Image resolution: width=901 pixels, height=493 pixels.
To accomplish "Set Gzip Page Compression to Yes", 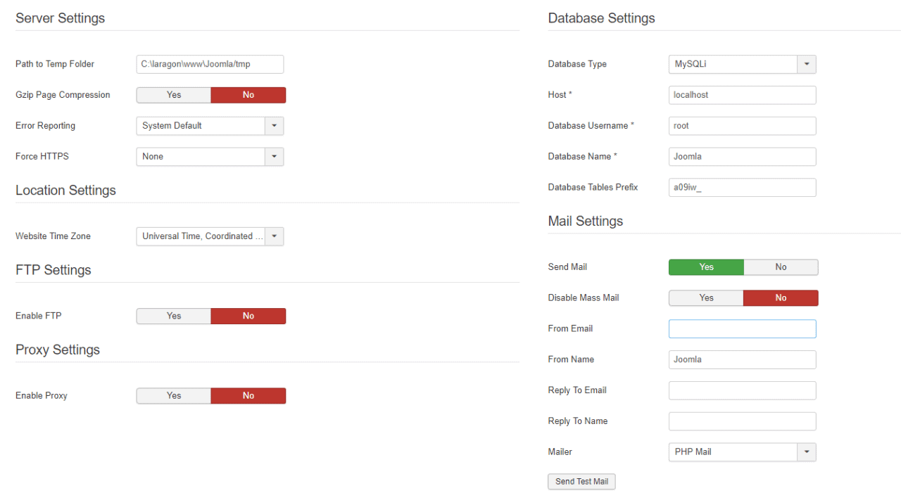I will pos(174,95).
